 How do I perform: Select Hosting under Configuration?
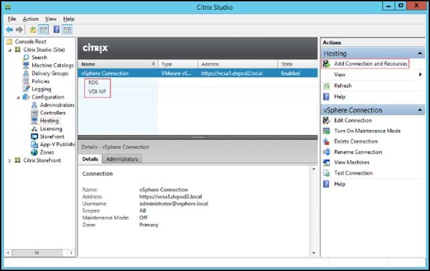[50, 121]
